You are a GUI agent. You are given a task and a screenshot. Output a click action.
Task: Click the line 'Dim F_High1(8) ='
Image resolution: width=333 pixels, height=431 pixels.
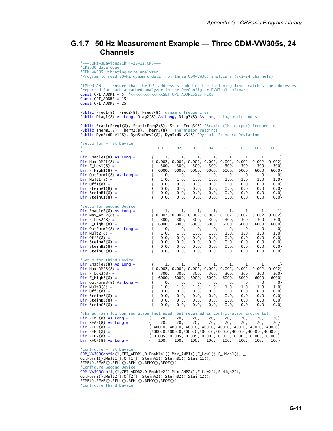[181, 171]
